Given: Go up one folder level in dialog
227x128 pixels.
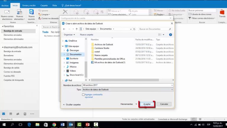Looking at the screenshot, I should [77, 29].
